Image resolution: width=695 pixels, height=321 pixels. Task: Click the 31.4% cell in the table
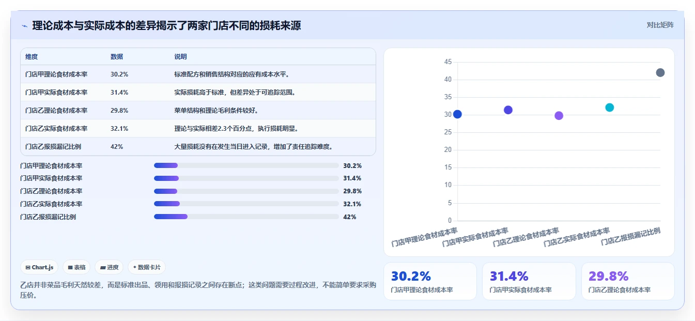point(119,93)
